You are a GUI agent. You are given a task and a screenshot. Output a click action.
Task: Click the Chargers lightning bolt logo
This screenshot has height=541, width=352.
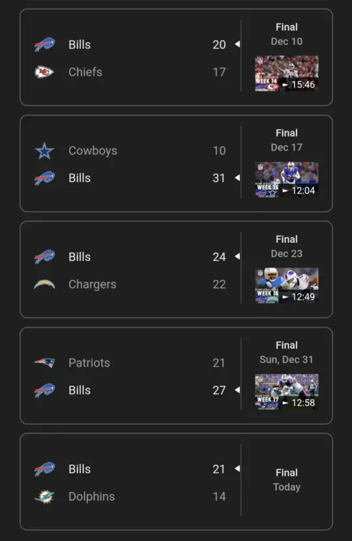tap(44, 285)
